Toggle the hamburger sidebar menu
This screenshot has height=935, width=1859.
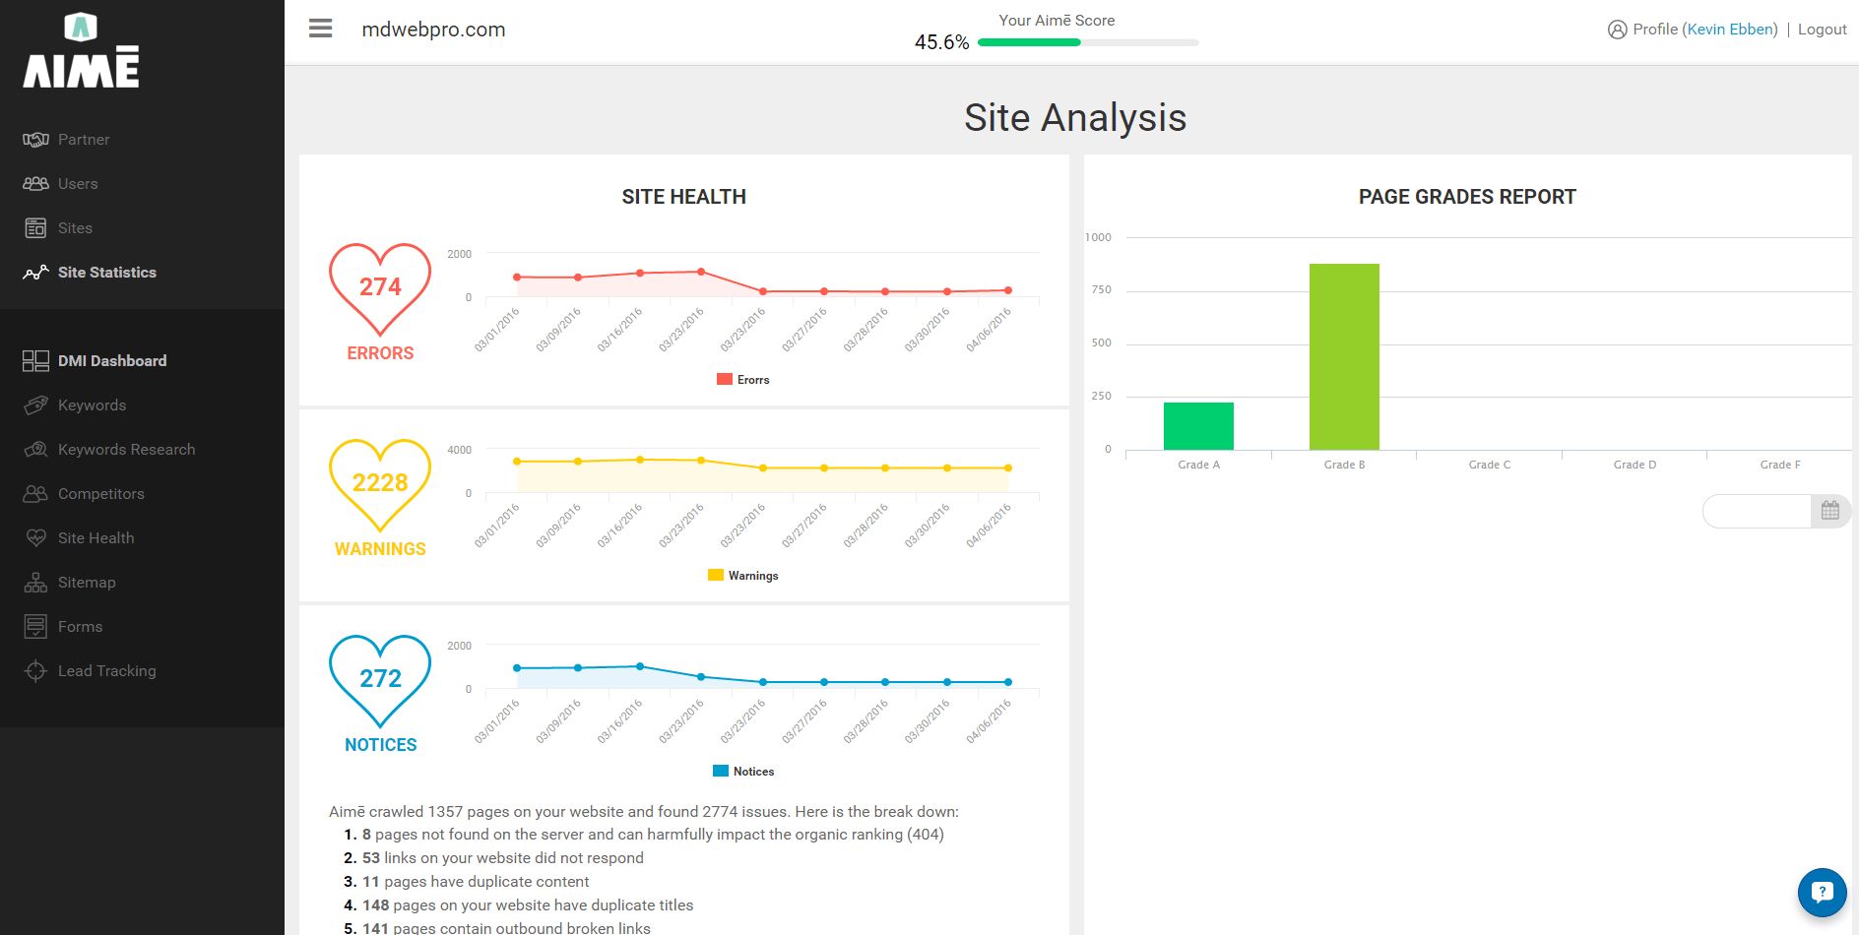click(320, 29)
